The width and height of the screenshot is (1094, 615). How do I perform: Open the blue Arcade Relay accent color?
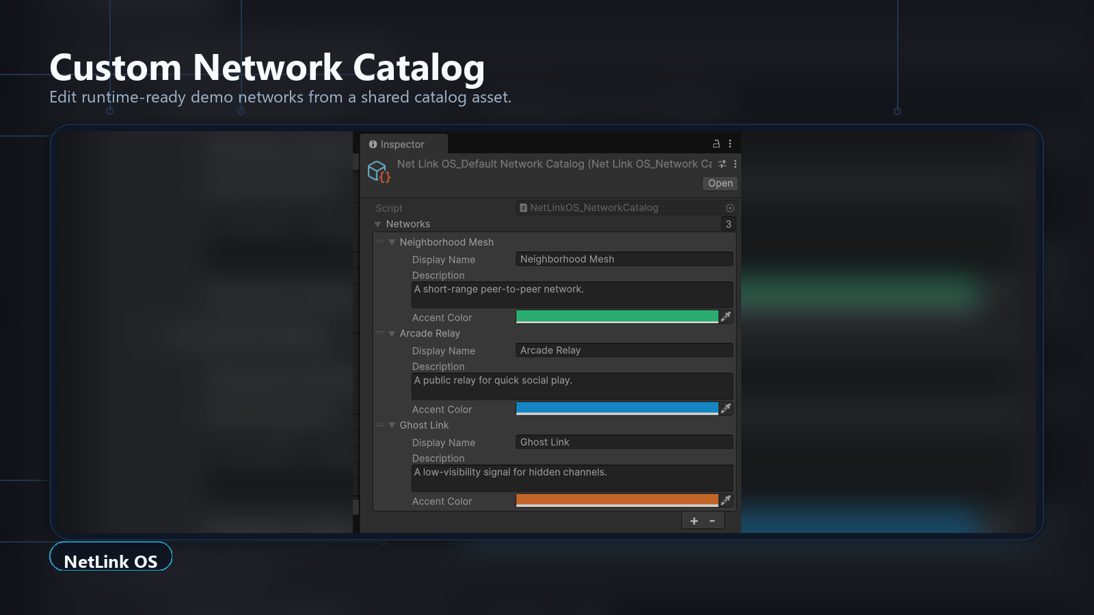click(x=617, y=408)
